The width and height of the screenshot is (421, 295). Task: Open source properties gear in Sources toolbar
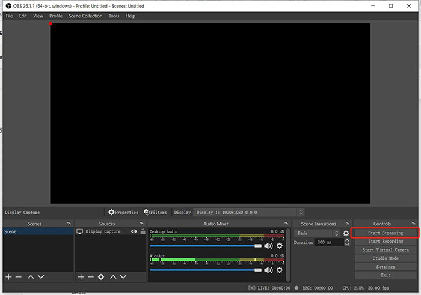click(x=101, y=276)
